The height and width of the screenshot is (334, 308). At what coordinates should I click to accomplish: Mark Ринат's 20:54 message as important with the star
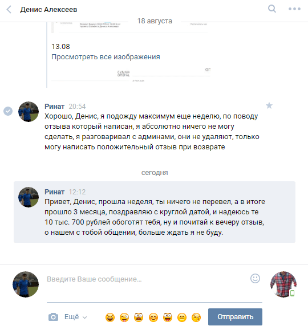pyautogui.click(x=269, y=105)
